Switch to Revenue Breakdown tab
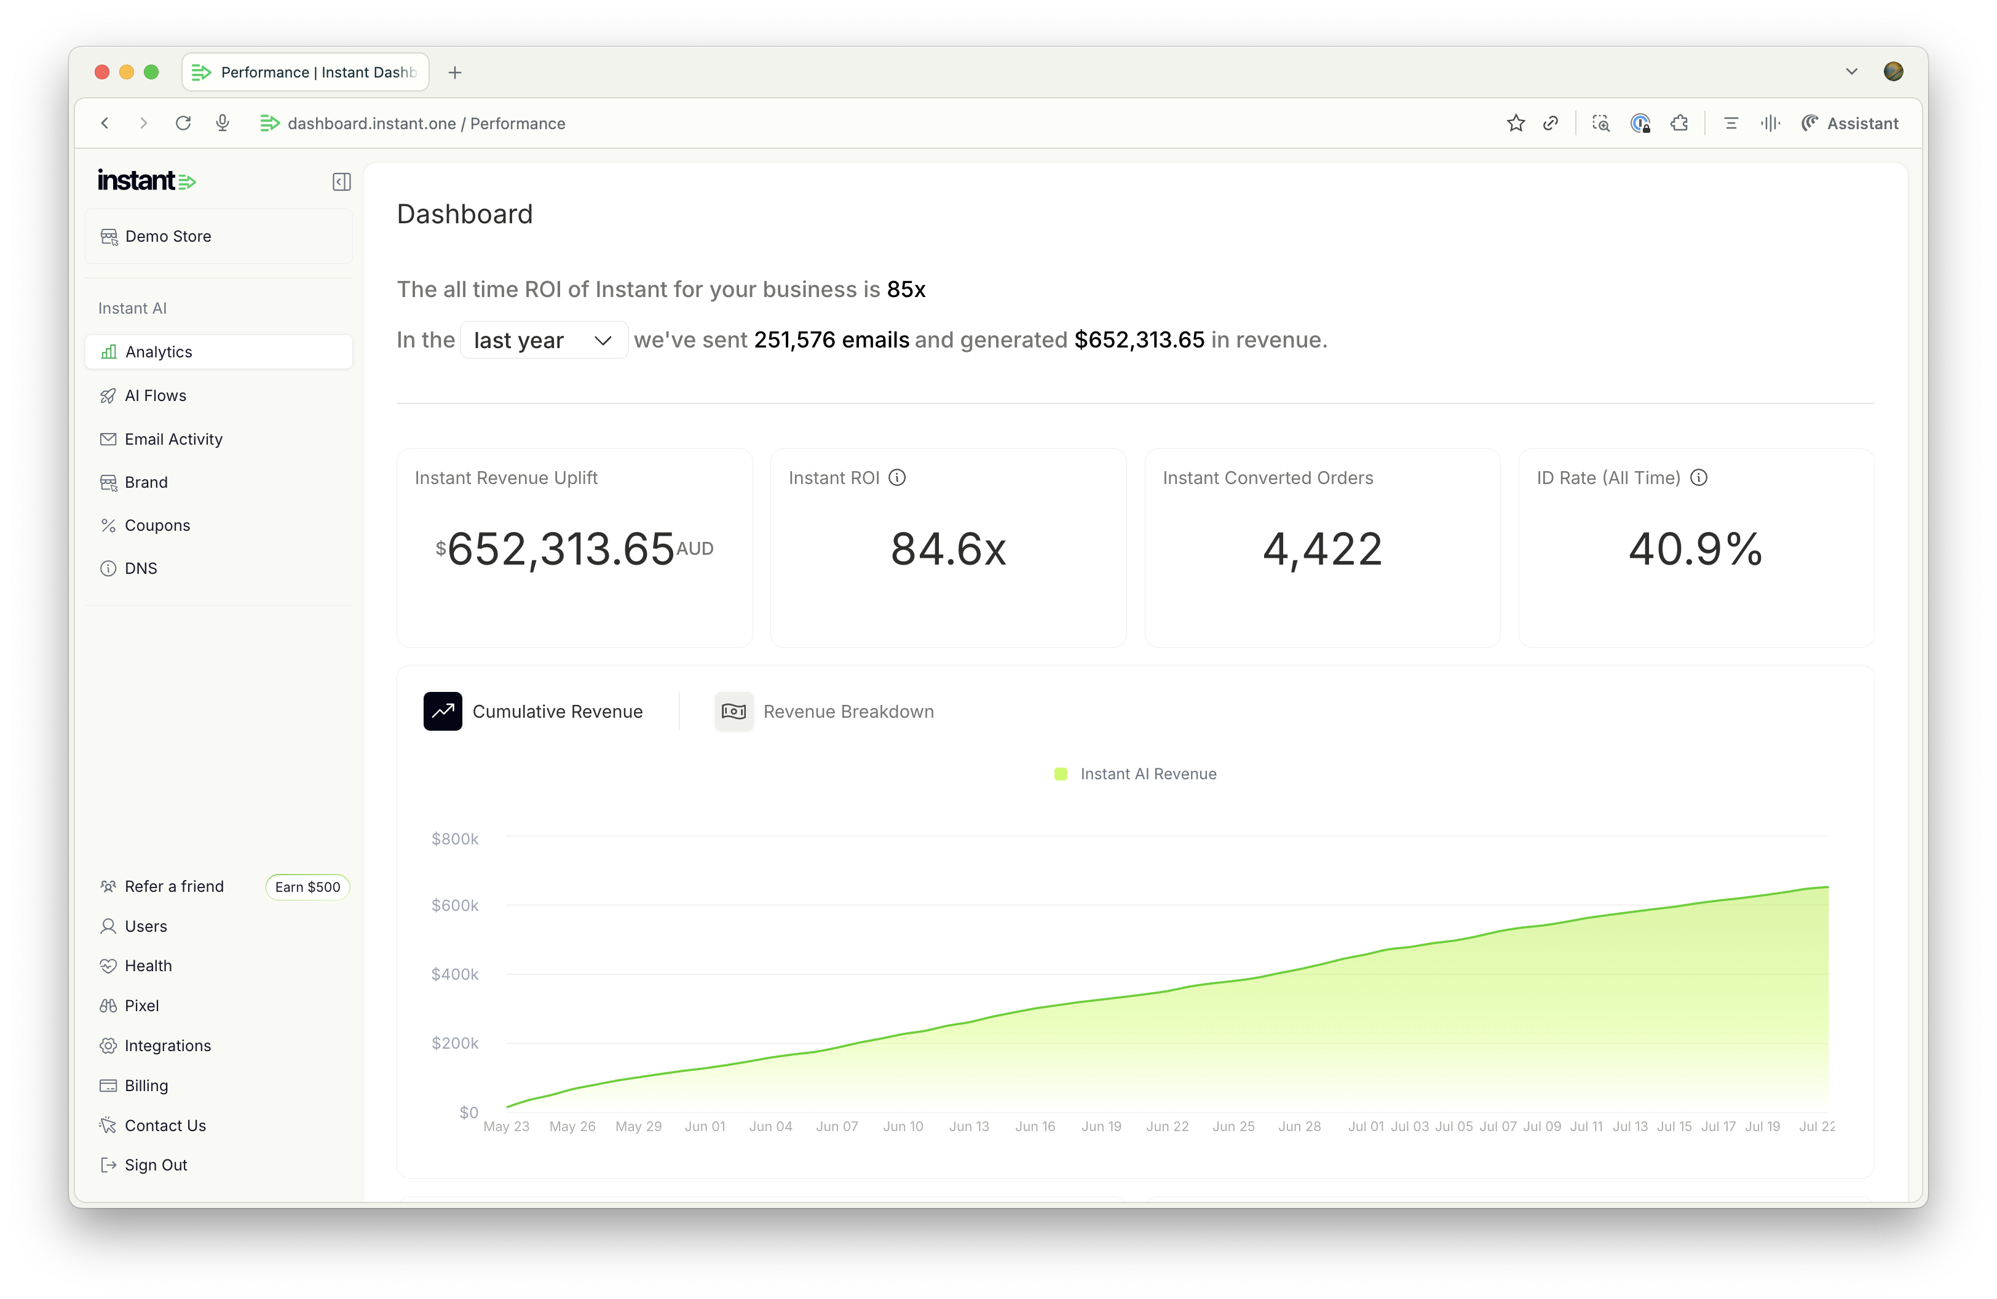 tap(824, 712)
